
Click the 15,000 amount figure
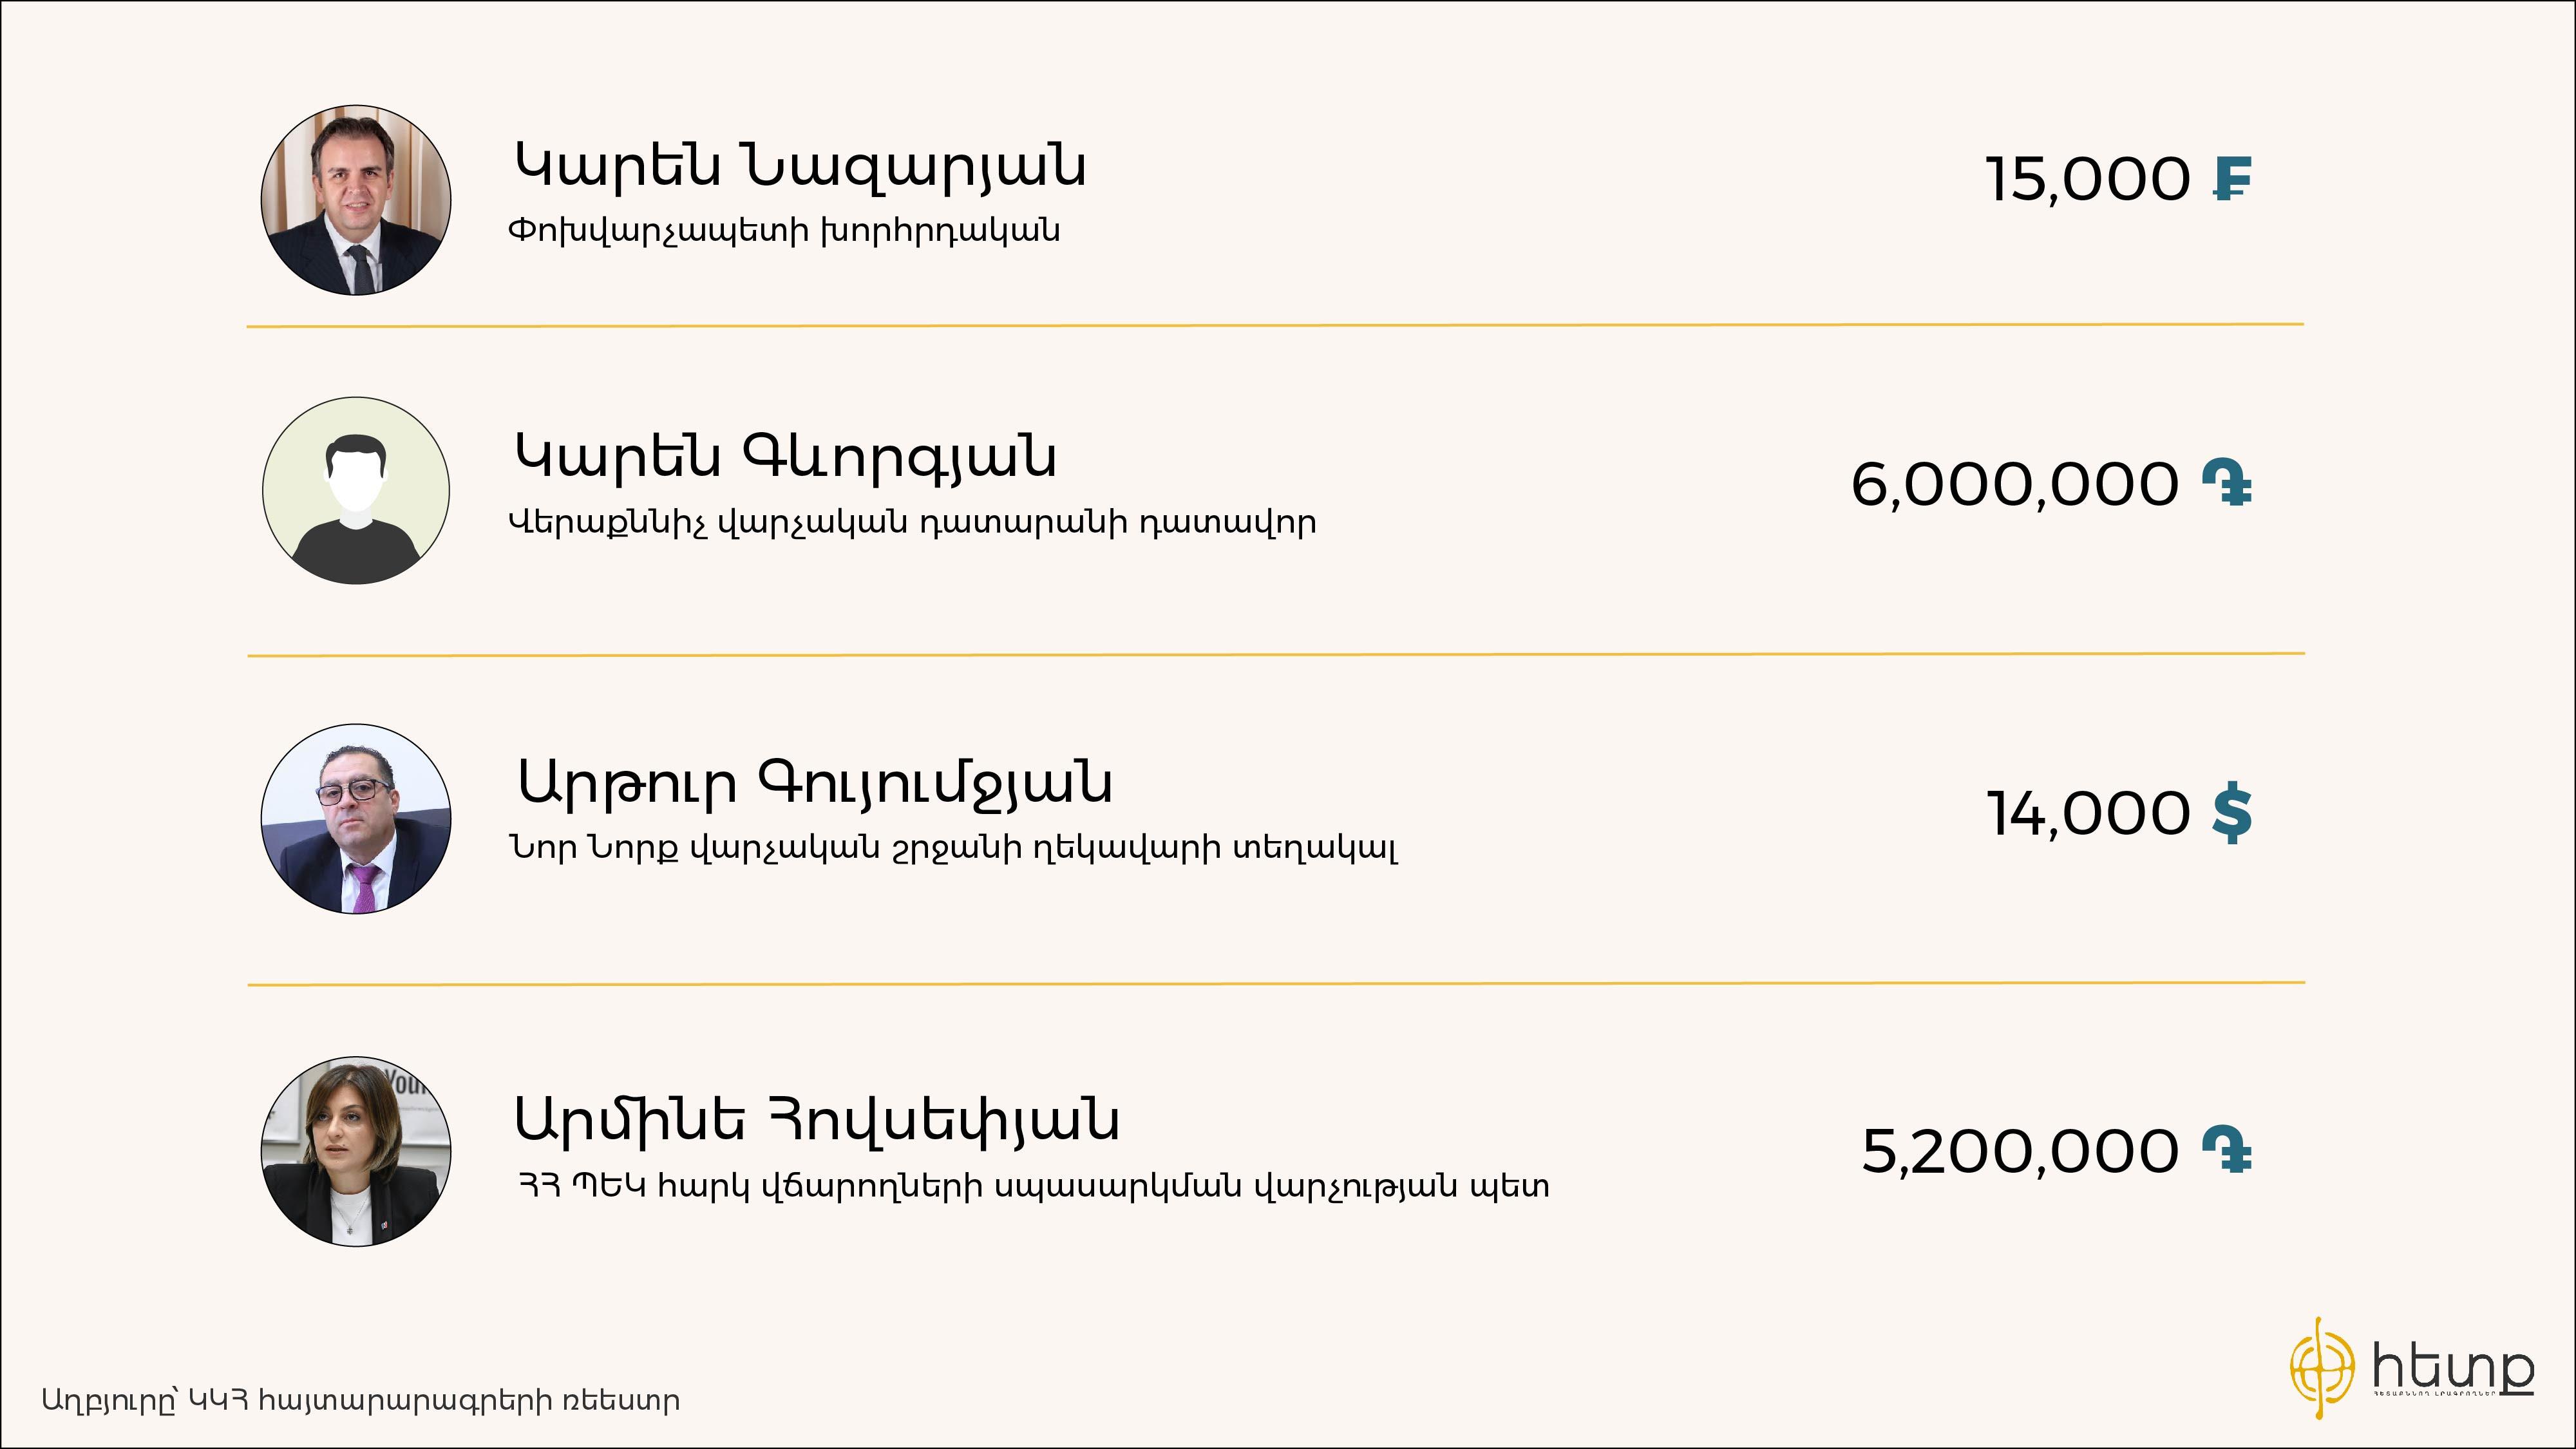coord(2088,180)
